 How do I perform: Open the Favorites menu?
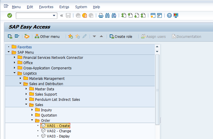[46, 7]
